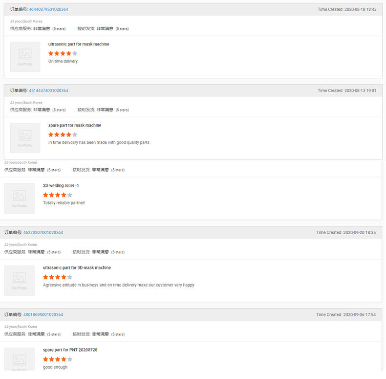
Task: Click star rating above 'Totally reliable partner!'
Action: coord(57,195)
